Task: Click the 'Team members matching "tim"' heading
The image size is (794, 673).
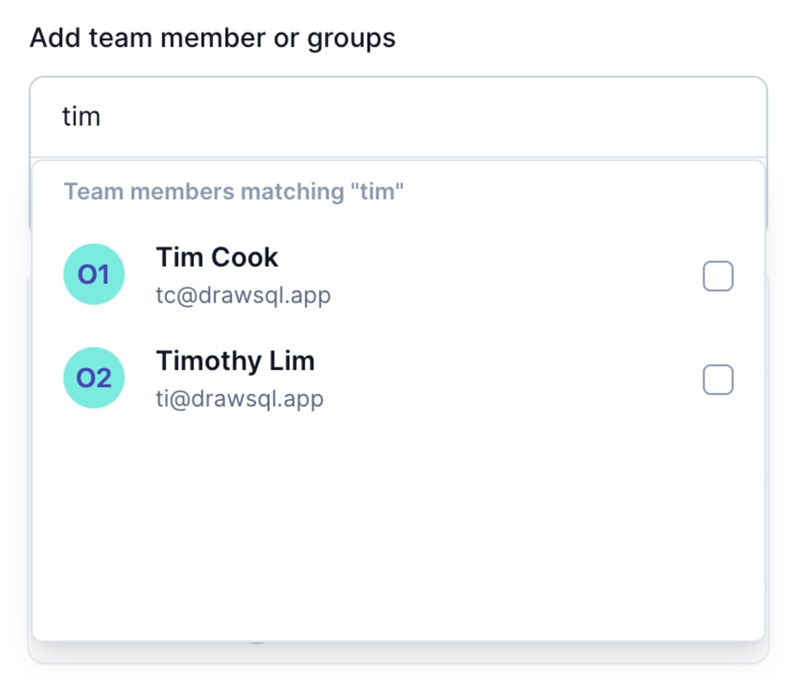Action: click(x=234, y=192)
